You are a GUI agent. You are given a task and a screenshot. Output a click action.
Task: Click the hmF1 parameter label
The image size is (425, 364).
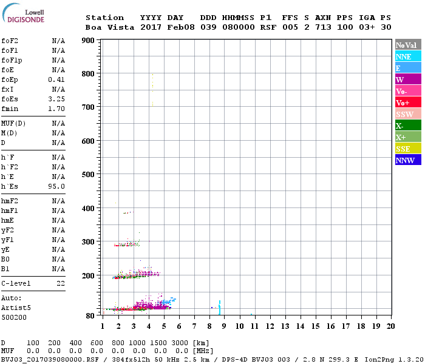(x=10, y=211)
